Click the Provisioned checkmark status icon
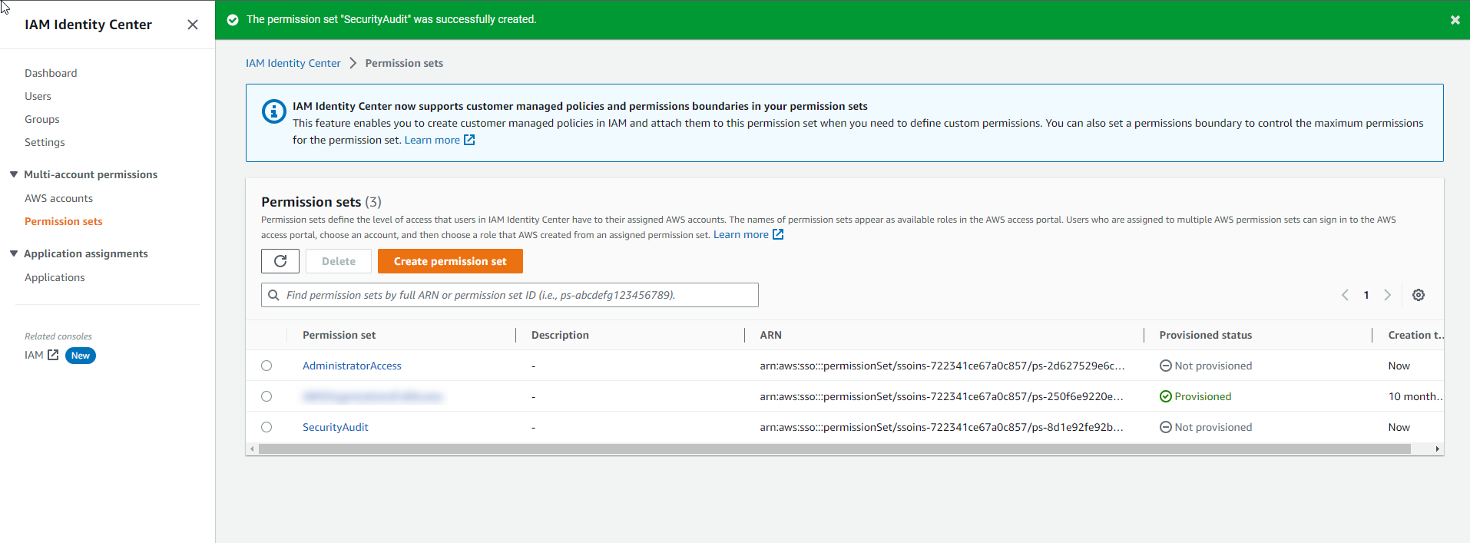The image size is (1470, 543). 1165,396
